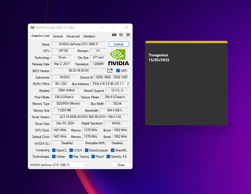Toggle the OpenGL 4.6 checkbox
This screenshot has width=251, height=194.
coord(108,157)
